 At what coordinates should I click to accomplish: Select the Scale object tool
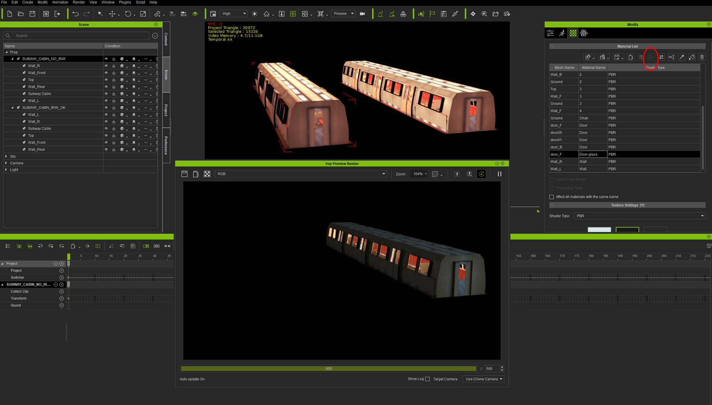143,14
